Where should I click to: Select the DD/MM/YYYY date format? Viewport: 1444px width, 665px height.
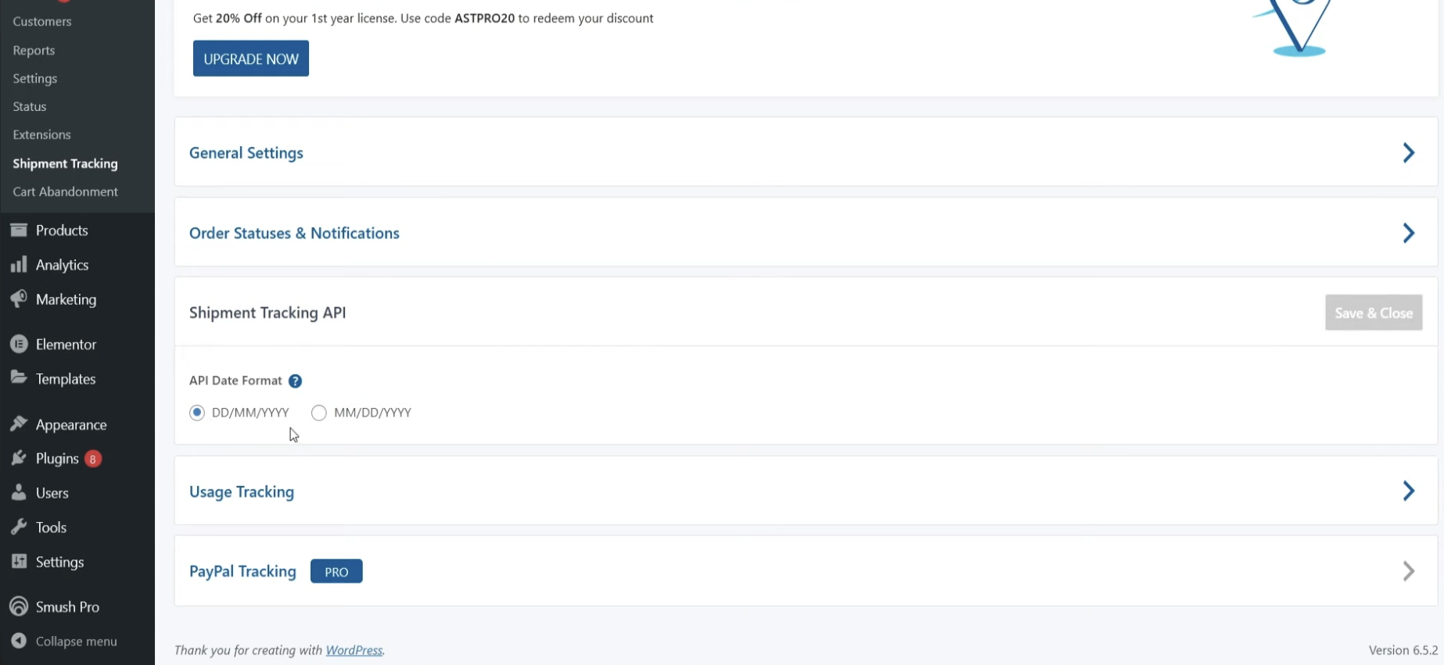click(x=197, y=413)
